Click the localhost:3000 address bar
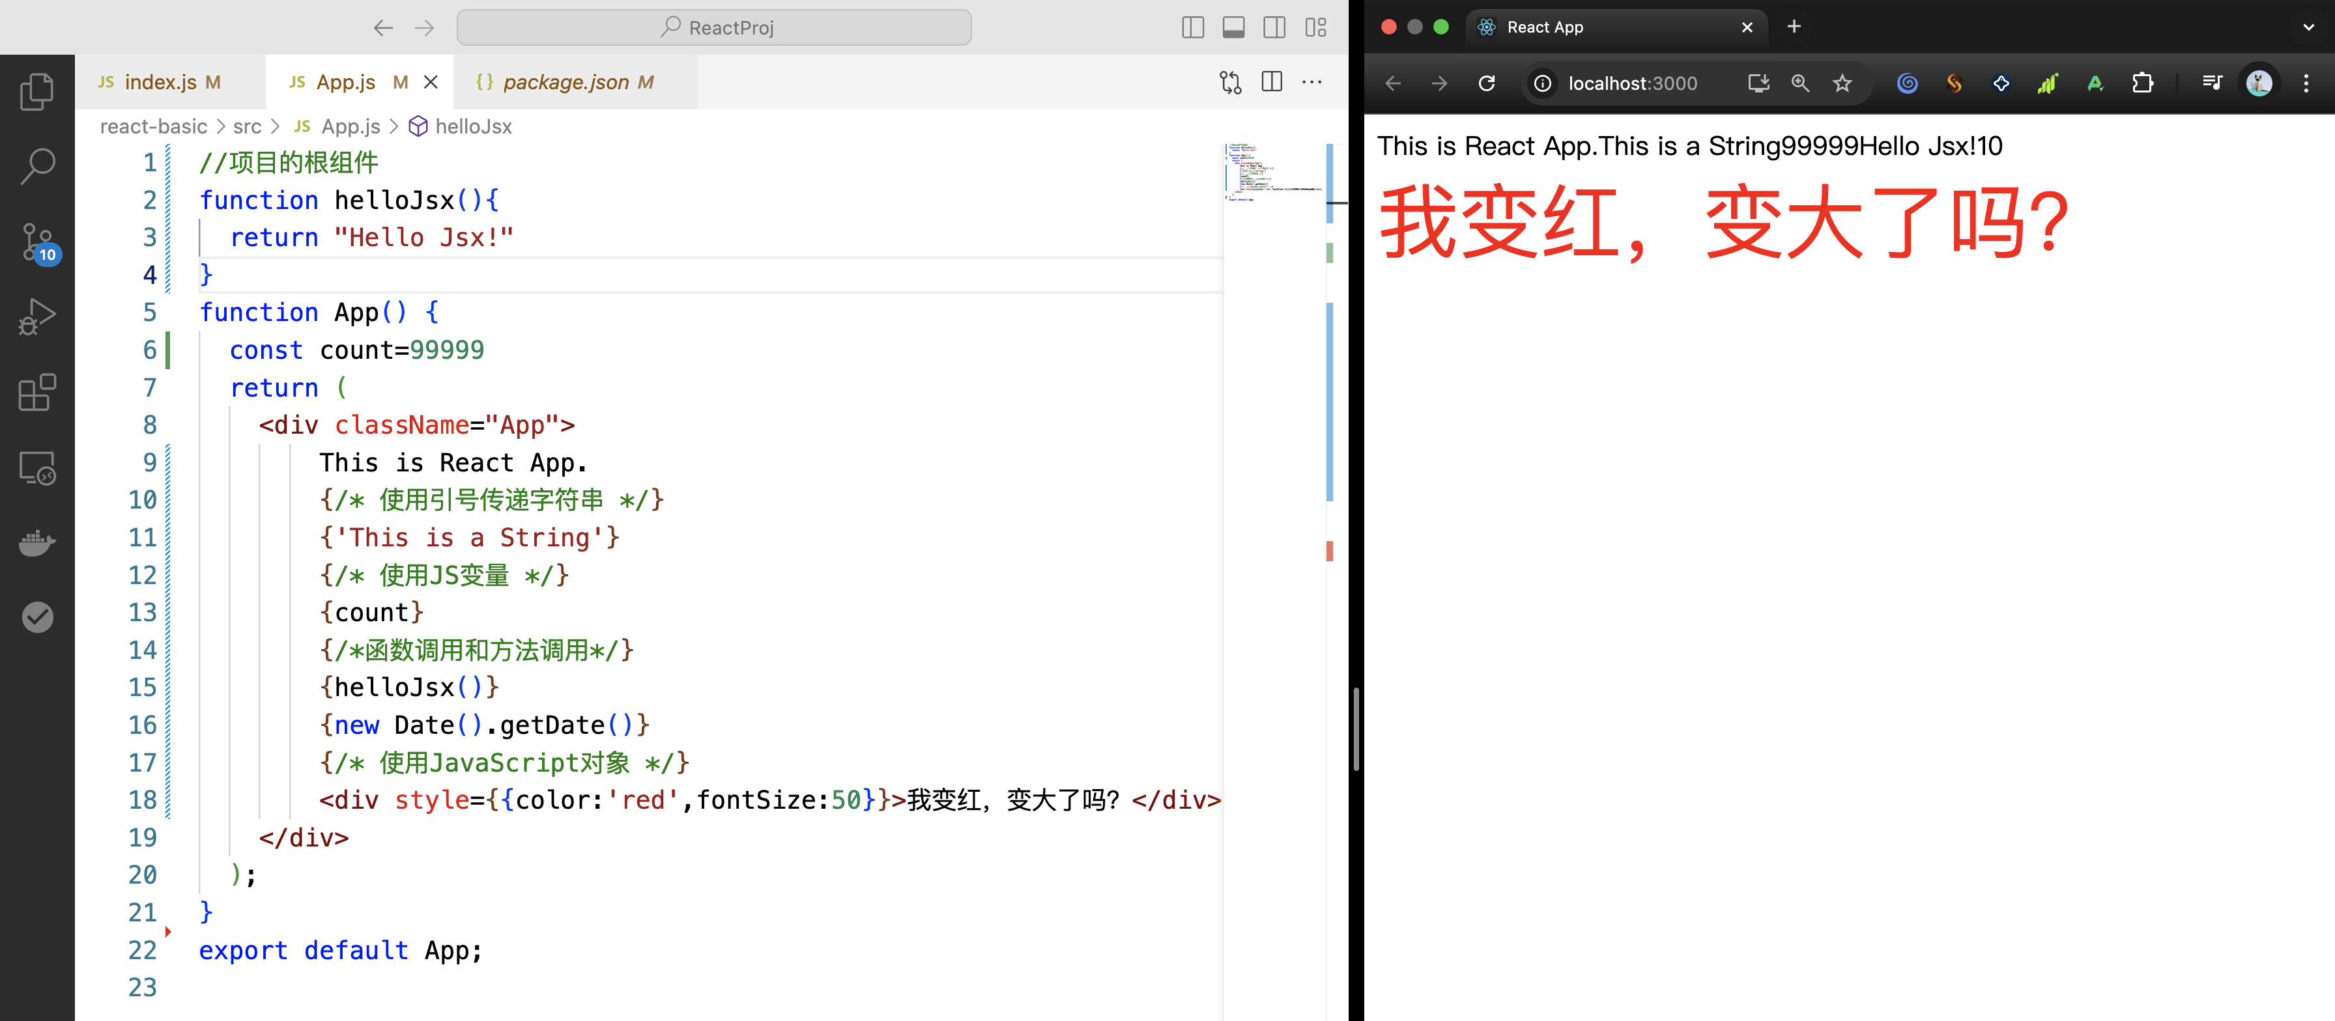Screen dimensions: 2335x1021 click(1631, 83)
